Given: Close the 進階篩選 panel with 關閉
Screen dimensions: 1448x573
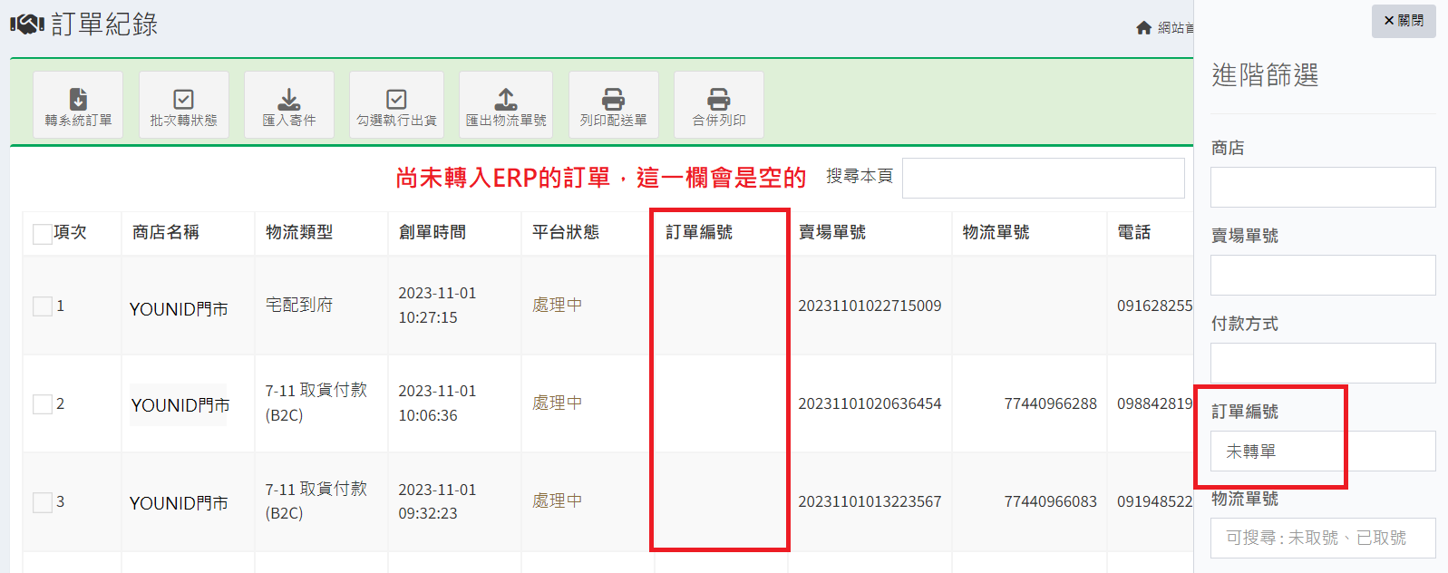Looking at the screenshot, I should coord(1403,21).
